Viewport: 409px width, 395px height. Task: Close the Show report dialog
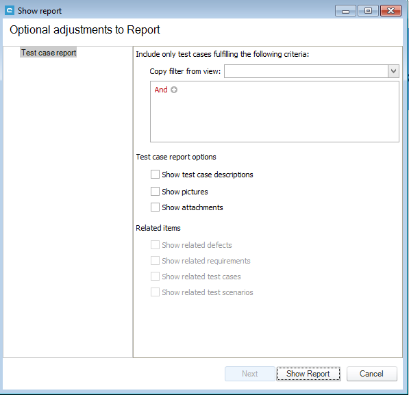click(391, 11)
